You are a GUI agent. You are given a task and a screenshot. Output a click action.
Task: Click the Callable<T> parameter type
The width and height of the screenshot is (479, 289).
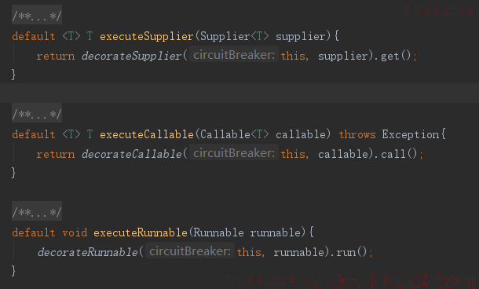[x=234, y=134]
